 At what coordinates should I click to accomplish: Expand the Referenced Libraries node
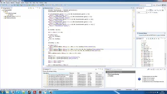point(4,18)
